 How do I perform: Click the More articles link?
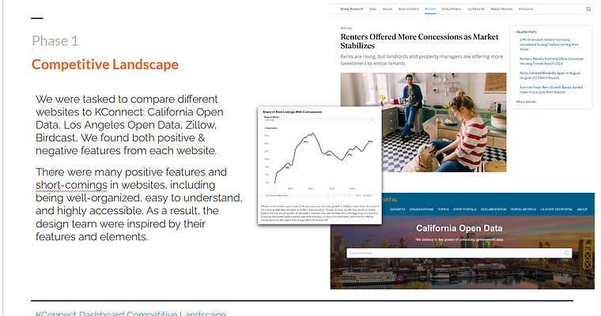[x=526, y=102]
